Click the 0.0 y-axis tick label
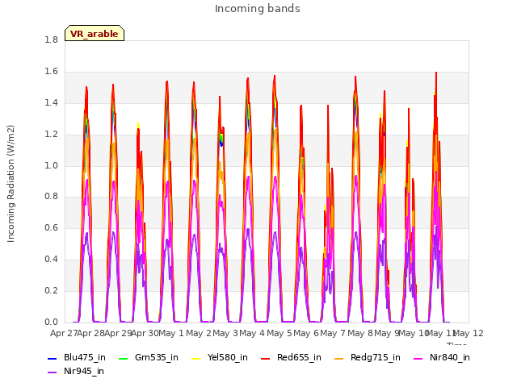 [x=51, y=322]
